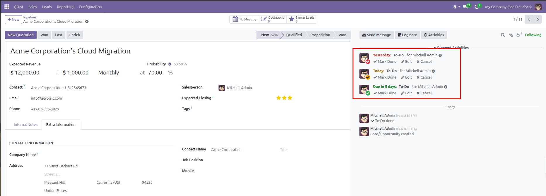Image resolution: width=546 pixels, height=196 pixels.
Task: Open the company switcher My Company (San Francisco)
Action: pos(508,7)
